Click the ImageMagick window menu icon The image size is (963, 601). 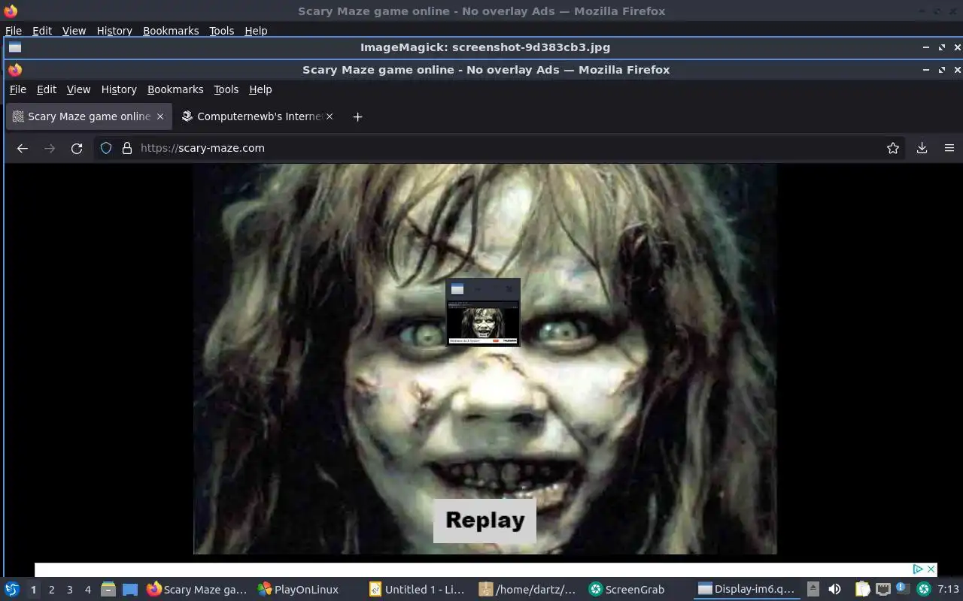14,47
